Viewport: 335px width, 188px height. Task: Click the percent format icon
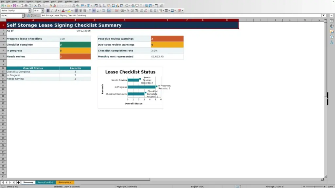[128, 11]
